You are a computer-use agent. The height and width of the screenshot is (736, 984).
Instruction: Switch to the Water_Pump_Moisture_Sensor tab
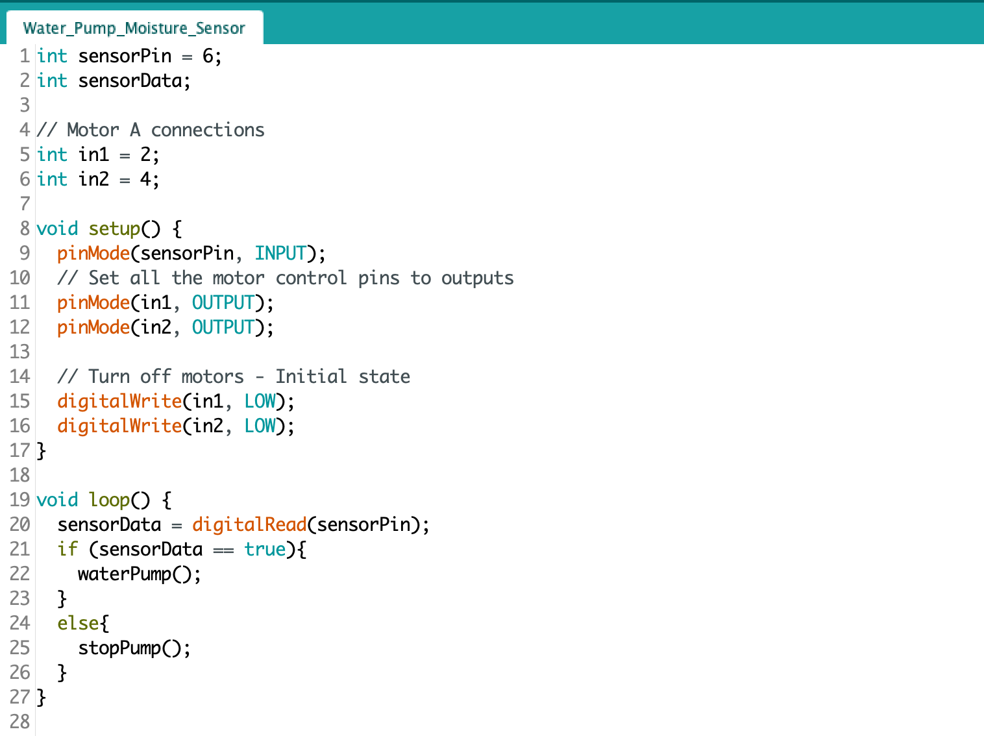pos(133,28)
